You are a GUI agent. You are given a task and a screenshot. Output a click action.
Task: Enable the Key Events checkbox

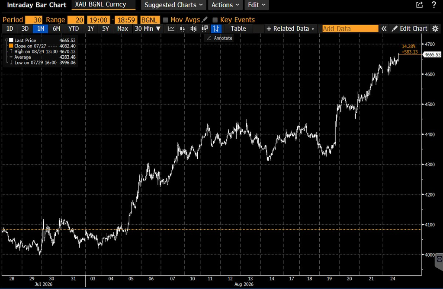215,20
